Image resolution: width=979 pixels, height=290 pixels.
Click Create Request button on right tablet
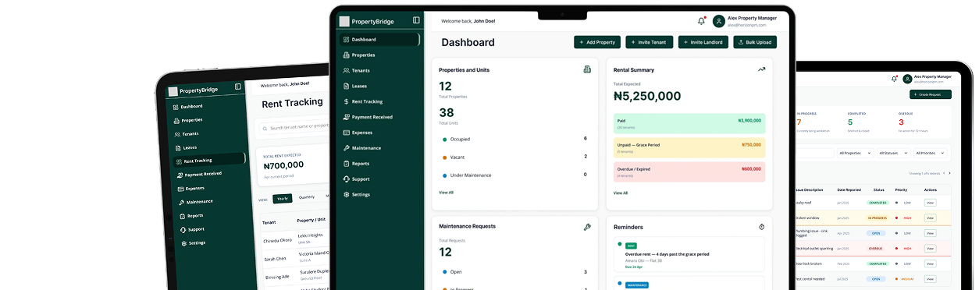pyautogui.click(x=931, y=94)
